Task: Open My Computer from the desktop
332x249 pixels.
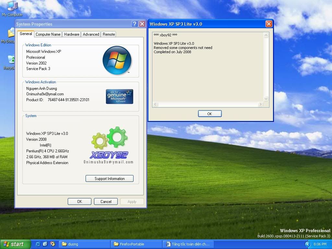Action: (12, 6)
